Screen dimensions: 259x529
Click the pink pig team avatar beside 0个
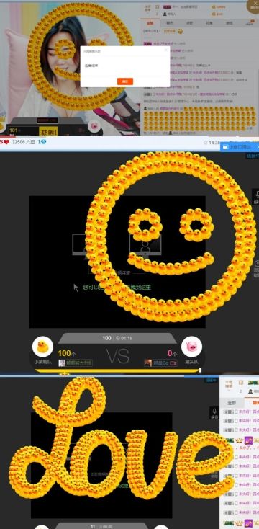191,347
